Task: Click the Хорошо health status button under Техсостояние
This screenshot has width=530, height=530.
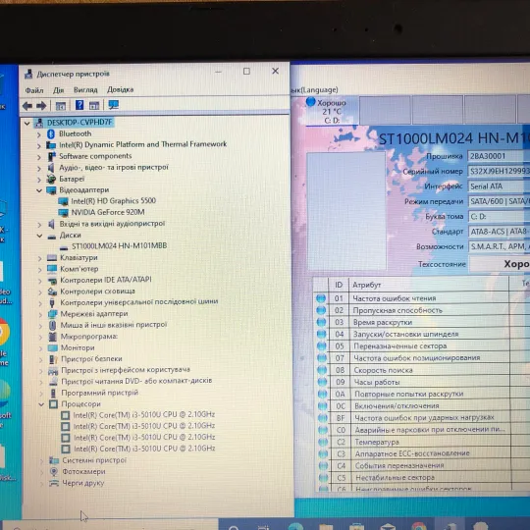Action: 500,264
